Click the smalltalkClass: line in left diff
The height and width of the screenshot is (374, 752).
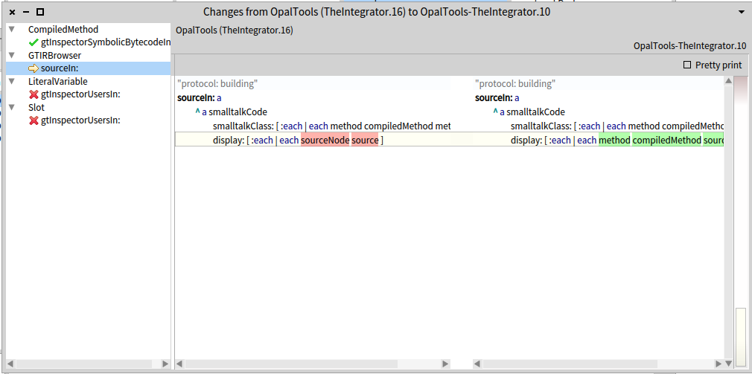(332, 126)
